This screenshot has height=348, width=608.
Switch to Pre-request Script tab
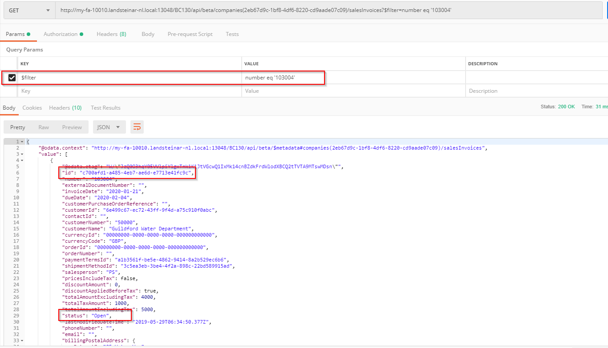[190, 34]
